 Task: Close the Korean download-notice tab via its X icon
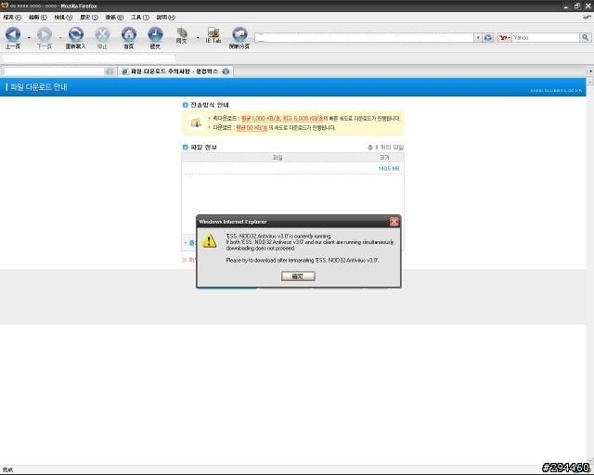(x=226, y=71)
